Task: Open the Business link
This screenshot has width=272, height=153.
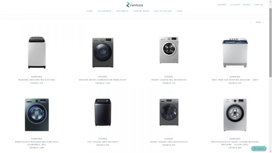Action: [222, 5]
